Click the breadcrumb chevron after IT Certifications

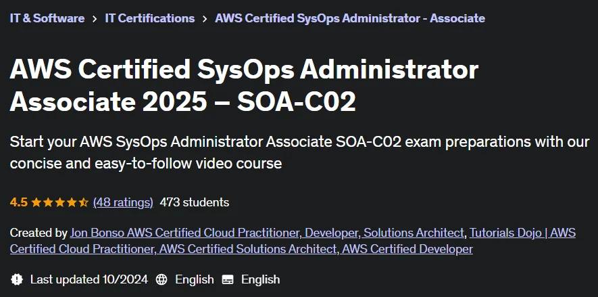(x=205, y=19)
